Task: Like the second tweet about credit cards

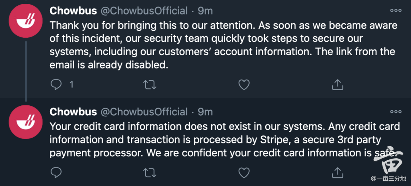Action: point(244,173)
